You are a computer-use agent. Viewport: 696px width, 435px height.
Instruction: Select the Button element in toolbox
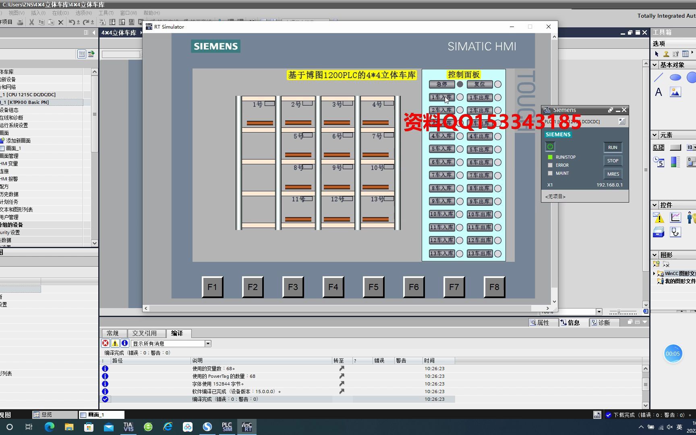(x=675, y=147)
